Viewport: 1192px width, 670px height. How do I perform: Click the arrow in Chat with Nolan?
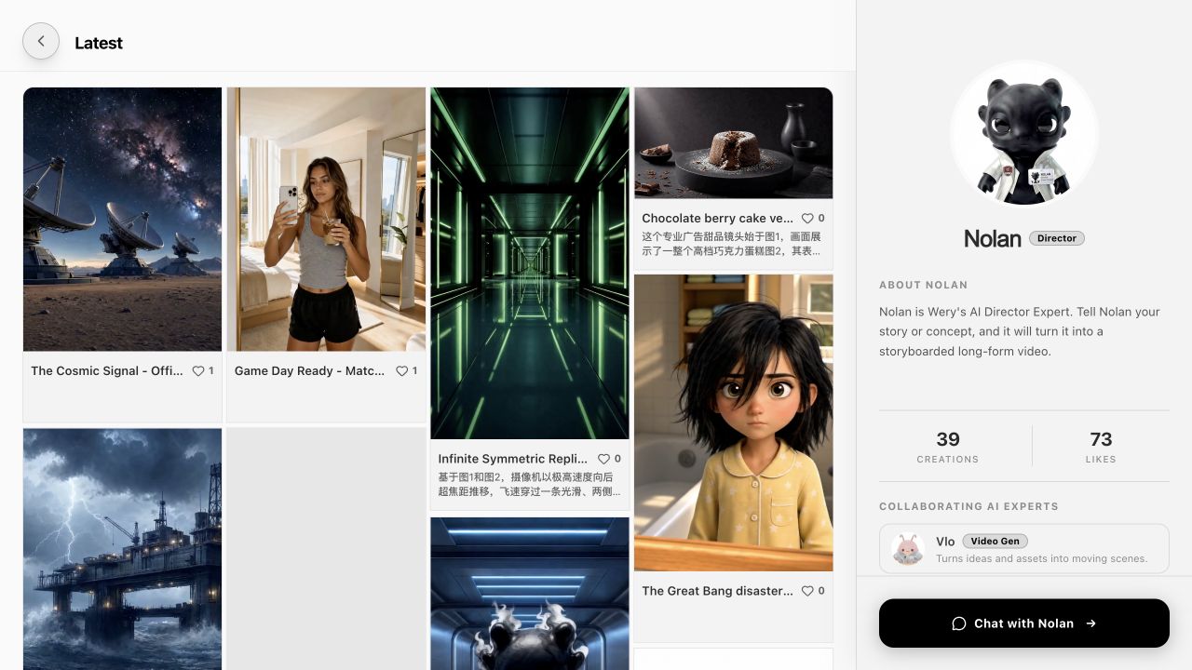1090,623
